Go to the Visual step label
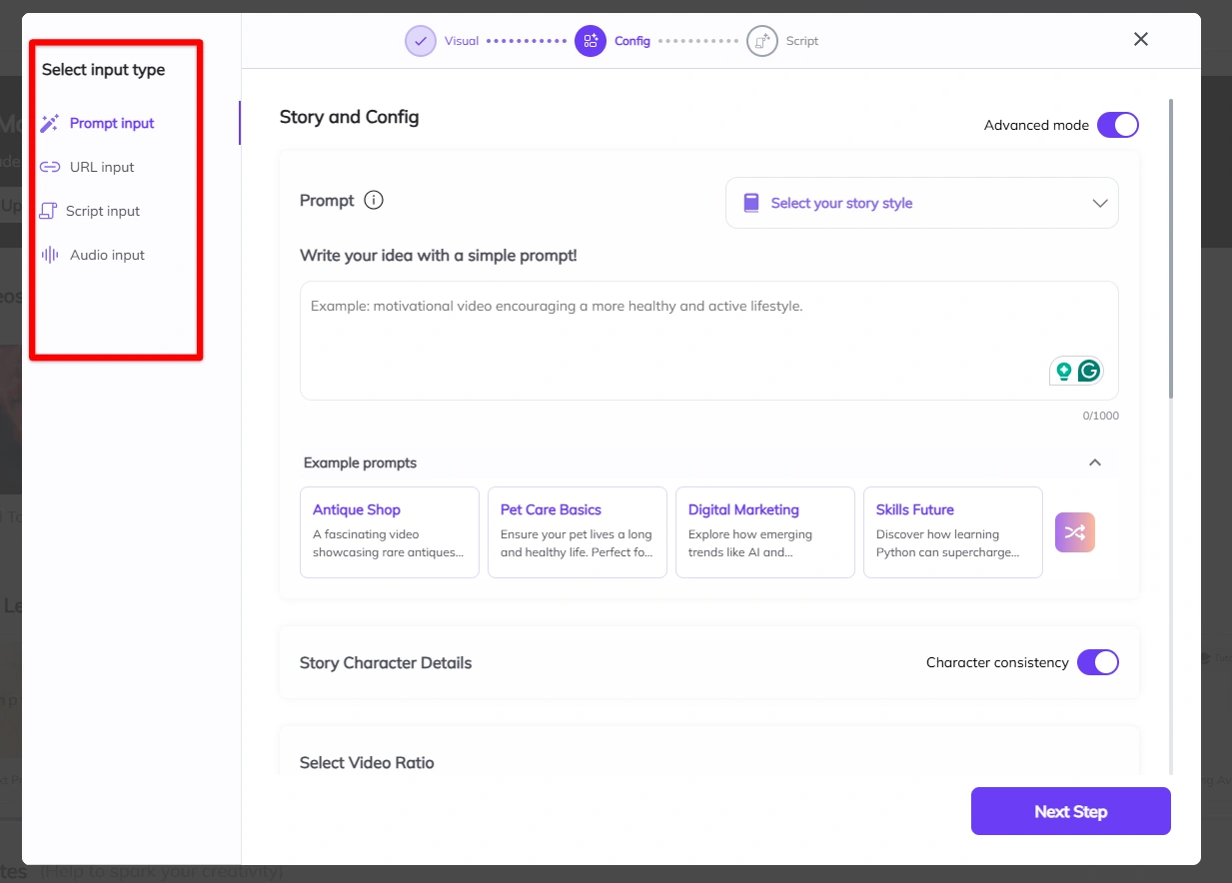 [x=462, y=41]
